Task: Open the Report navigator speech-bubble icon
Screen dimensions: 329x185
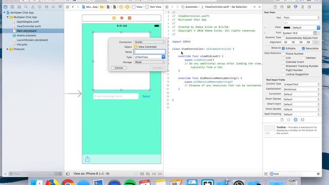Action: point(60,7)
